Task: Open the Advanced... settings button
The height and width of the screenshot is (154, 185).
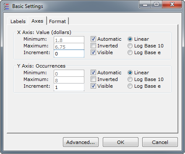Action: 81,142
